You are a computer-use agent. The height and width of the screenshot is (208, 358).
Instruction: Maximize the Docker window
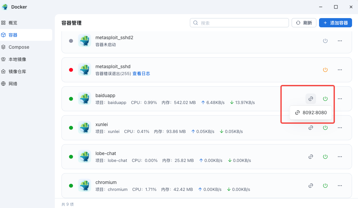[x=336, y=7]
